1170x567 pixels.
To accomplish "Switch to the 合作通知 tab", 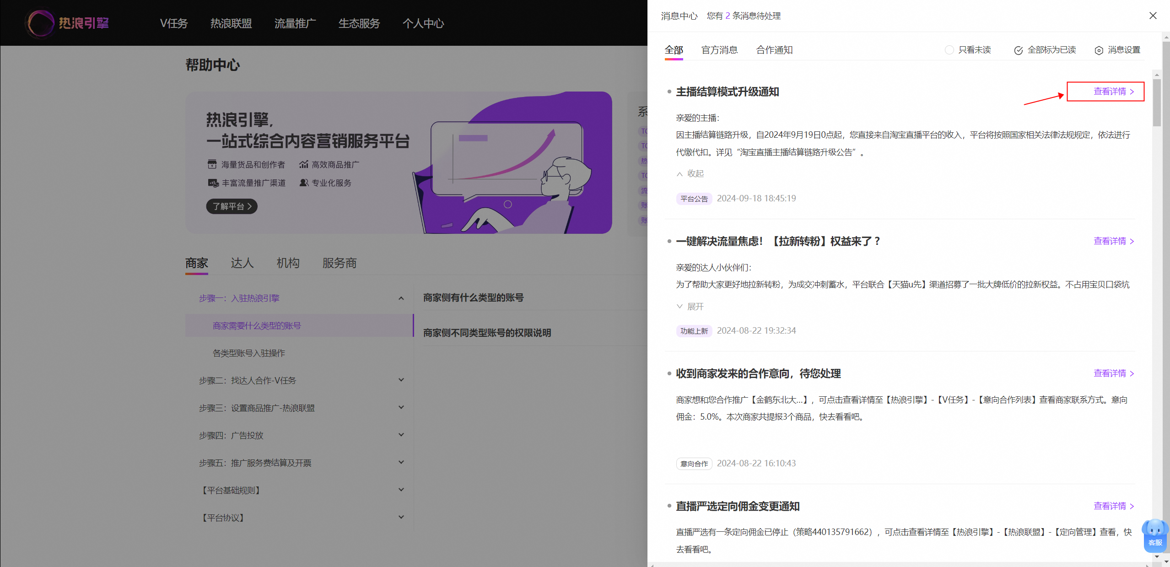I will coord(774,50).
